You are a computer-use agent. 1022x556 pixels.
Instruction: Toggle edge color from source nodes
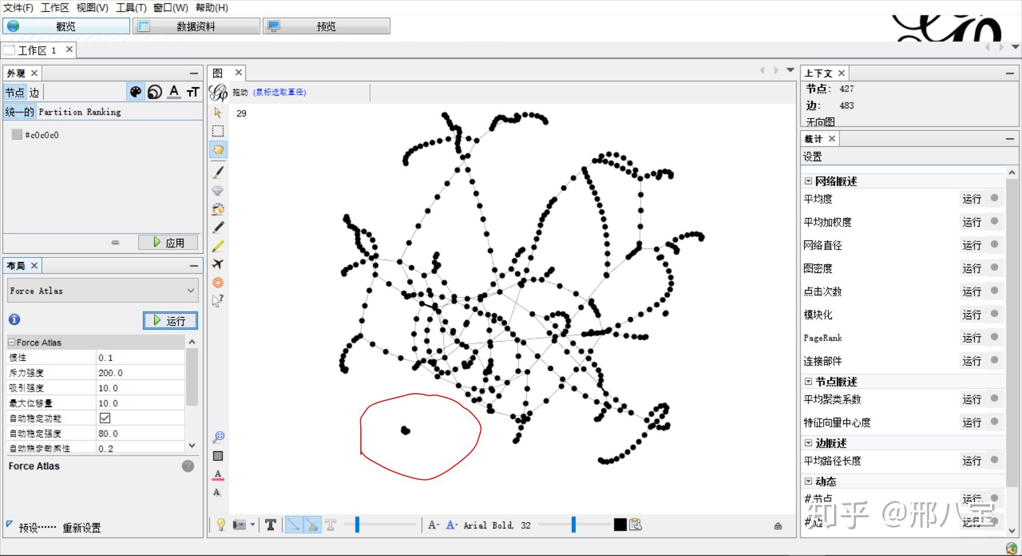[312, 525]
